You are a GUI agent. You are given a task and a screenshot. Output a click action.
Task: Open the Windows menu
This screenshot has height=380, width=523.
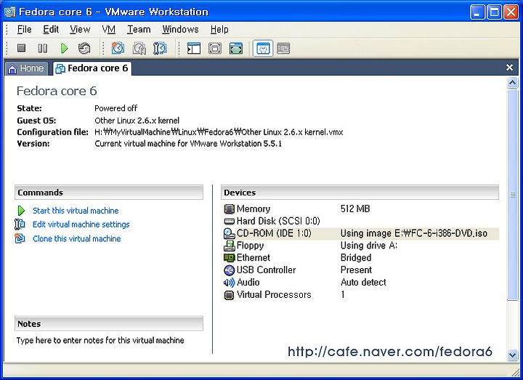click(x=180, y=29)
